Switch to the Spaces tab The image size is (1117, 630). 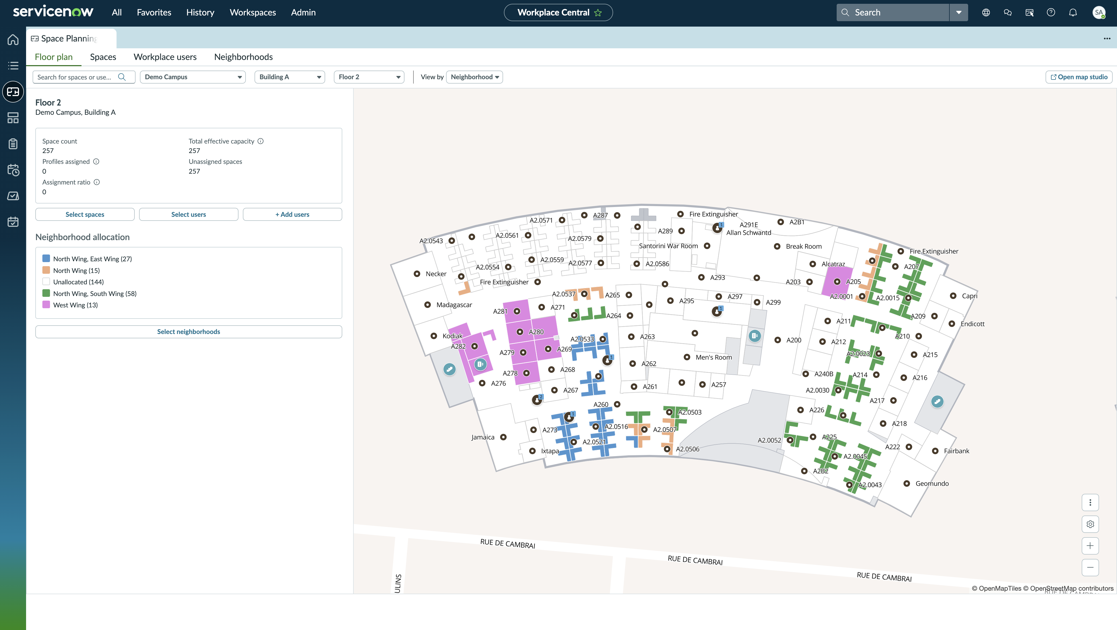[103, 57]
